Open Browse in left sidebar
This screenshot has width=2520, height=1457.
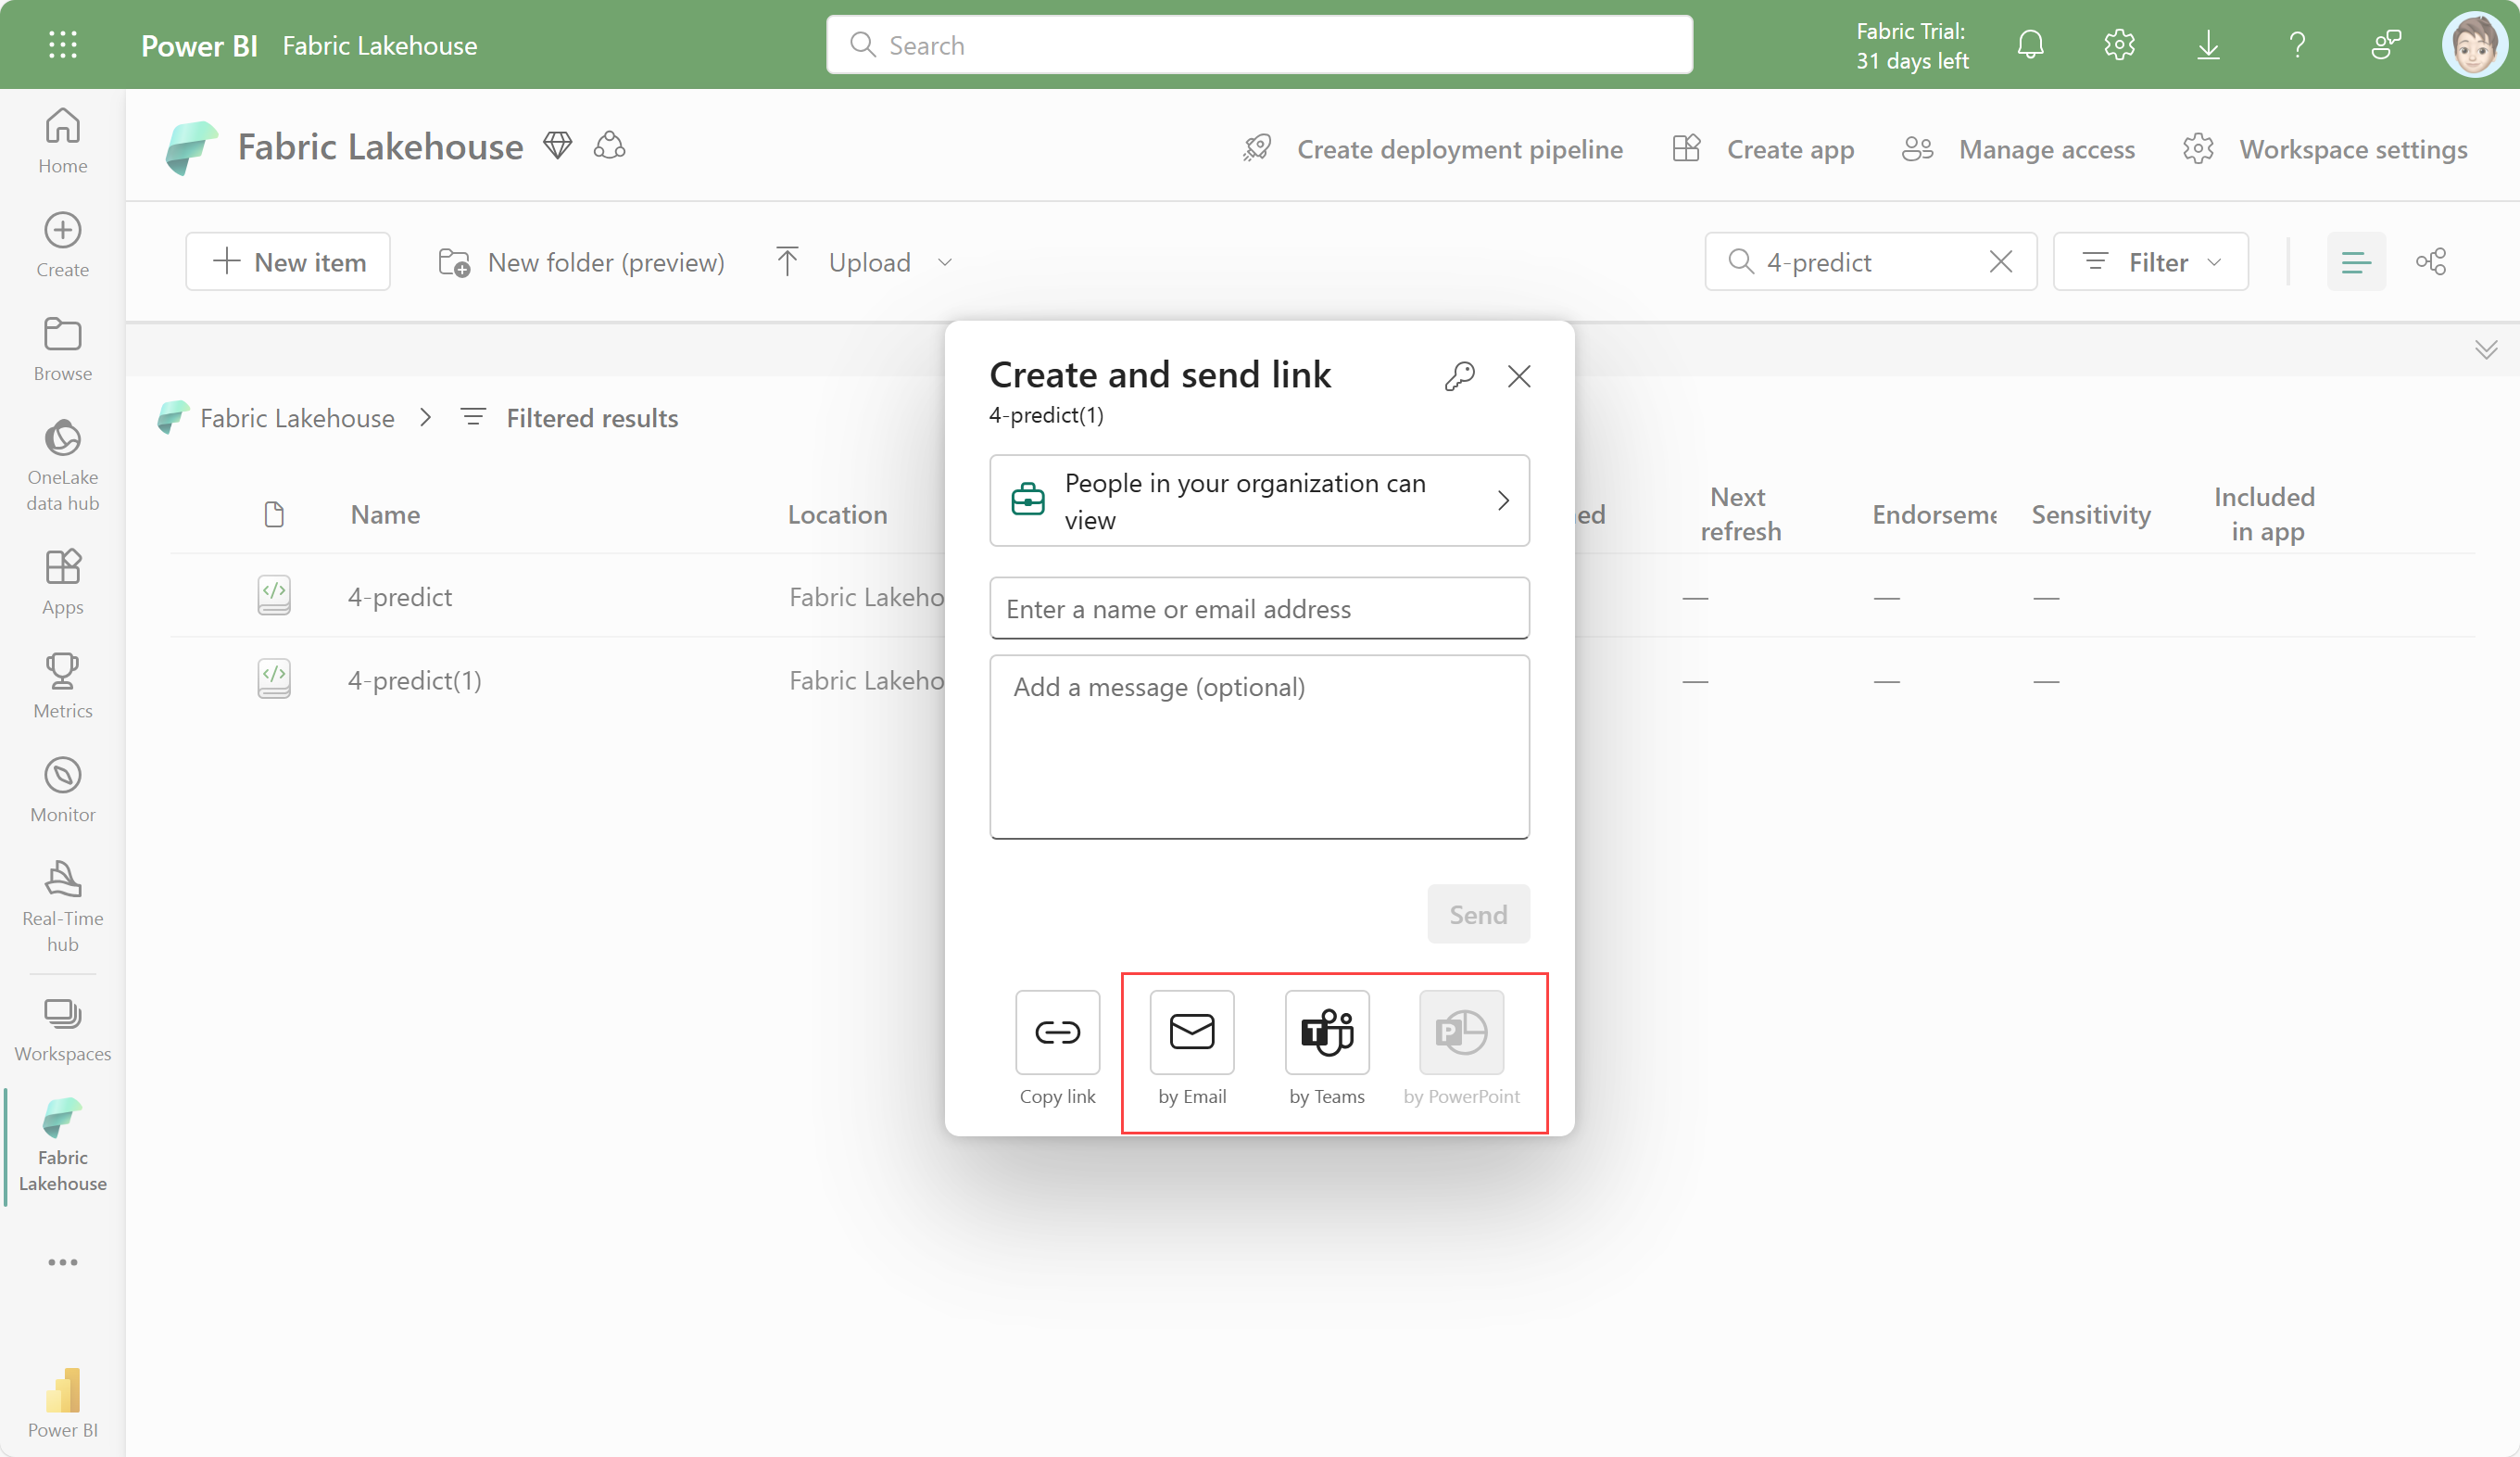[x=62, y=349]
